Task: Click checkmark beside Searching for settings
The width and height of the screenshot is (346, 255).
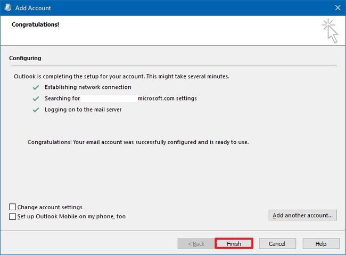Action: pos(36,98)
